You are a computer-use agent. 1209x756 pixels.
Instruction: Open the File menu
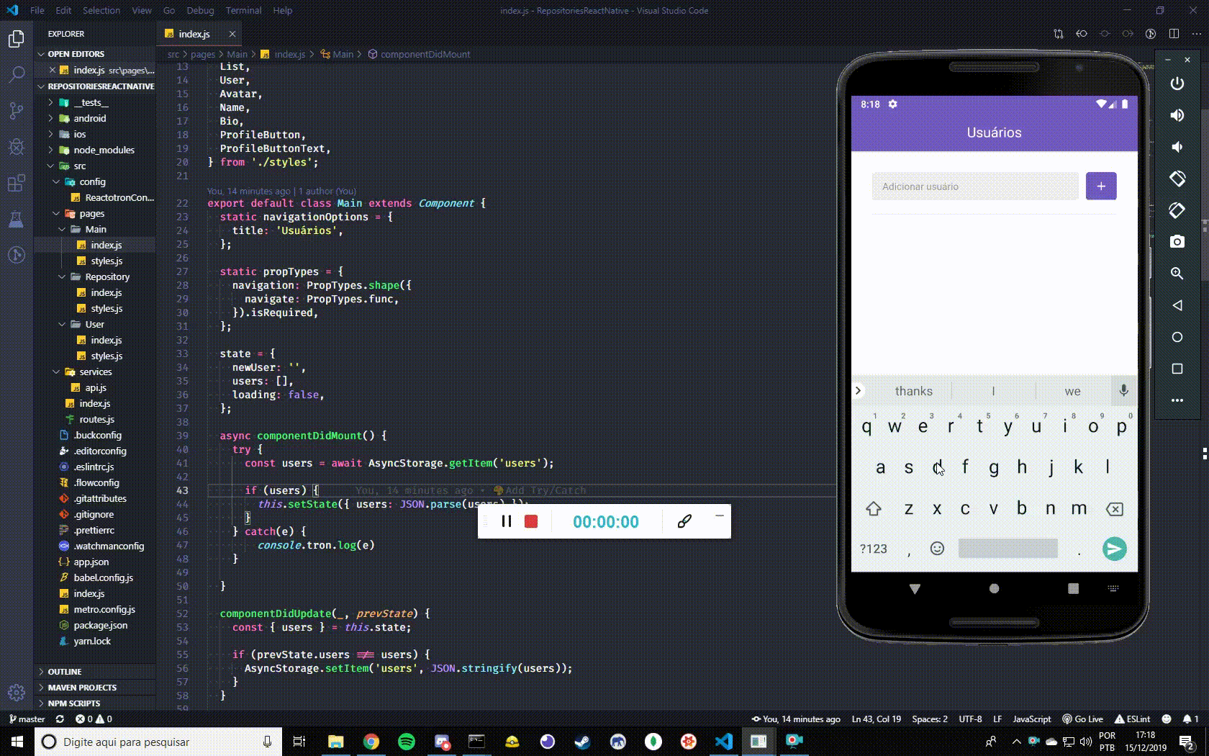coord(37,10)
